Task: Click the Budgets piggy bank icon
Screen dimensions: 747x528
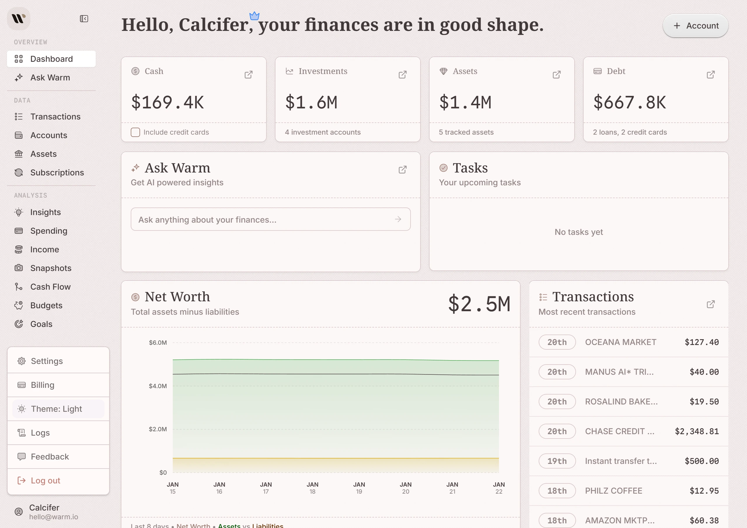Action: [x=19, y=305]
